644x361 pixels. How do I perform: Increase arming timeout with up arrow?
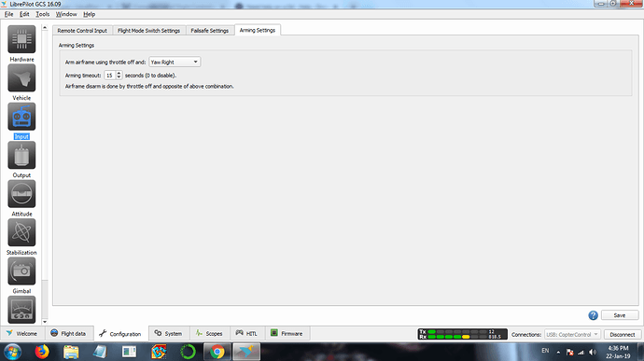pyautogui.click(x=119, y=73)
